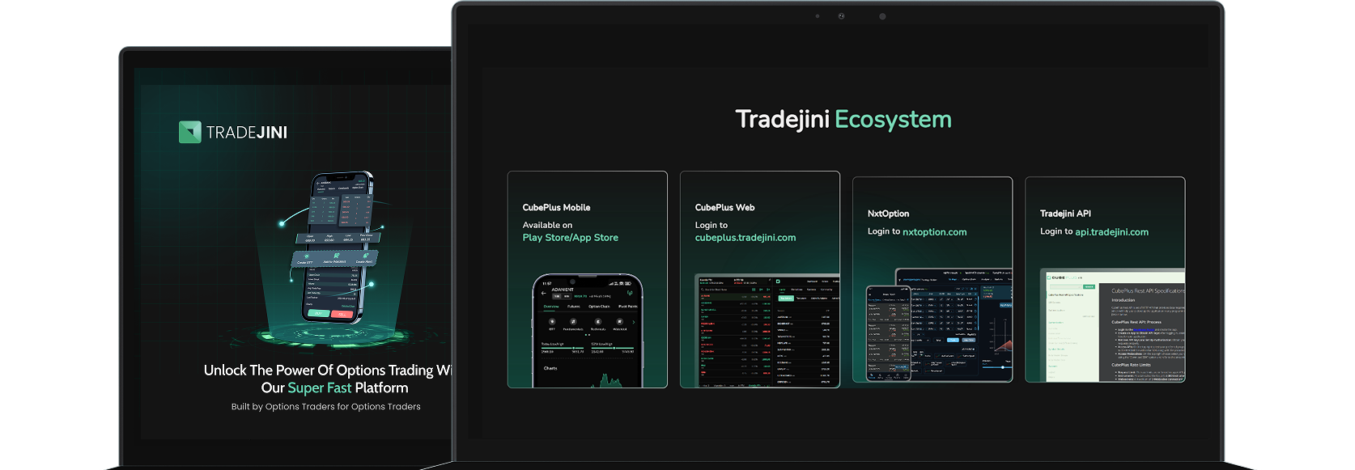
Task: Open the Play Store/App Store link
Action: click(570, 238)
